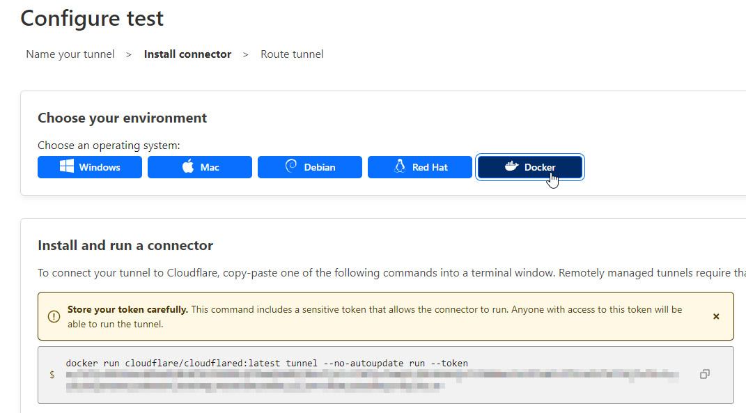746x413 pixels.
Task: Choose the Mac option with Apple icon
Action: click(x=200, y=167)
